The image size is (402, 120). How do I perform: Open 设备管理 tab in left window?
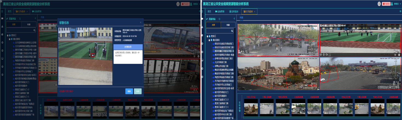tap(36, 11)
